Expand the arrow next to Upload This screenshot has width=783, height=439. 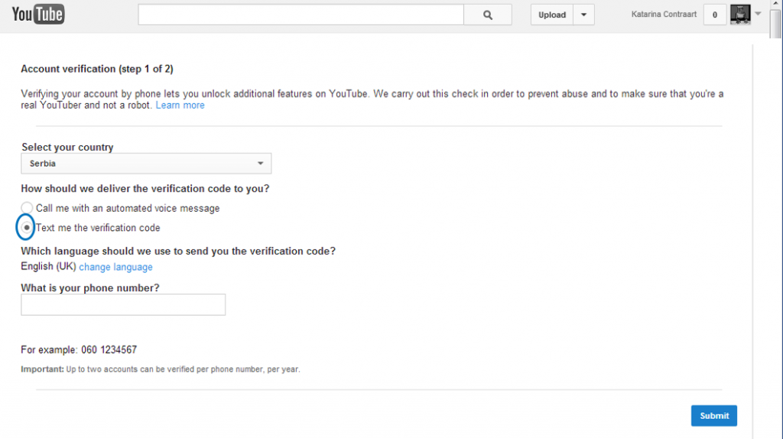(583, 15)
